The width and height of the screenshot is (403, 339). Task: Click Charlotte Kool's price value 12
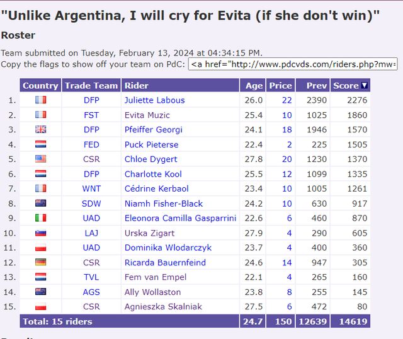click(x=287, y=174)
